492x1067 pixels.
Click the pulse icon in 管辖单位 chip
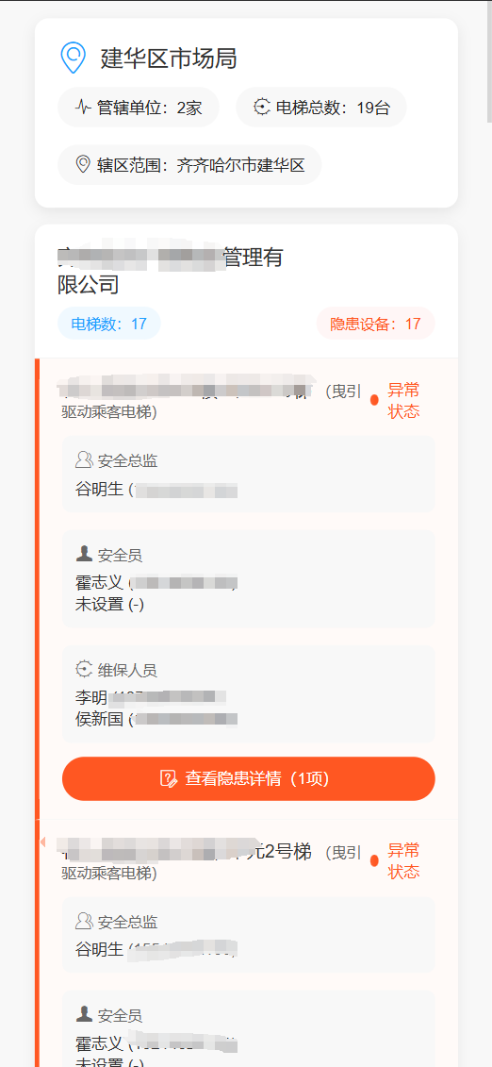pyautogui.click(x=83, y=108)
